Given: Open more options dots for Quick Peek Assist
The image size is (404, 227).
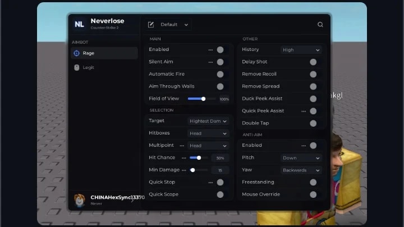Looking at the screenshot, I should pyautogui.click(x=304, y=111).
